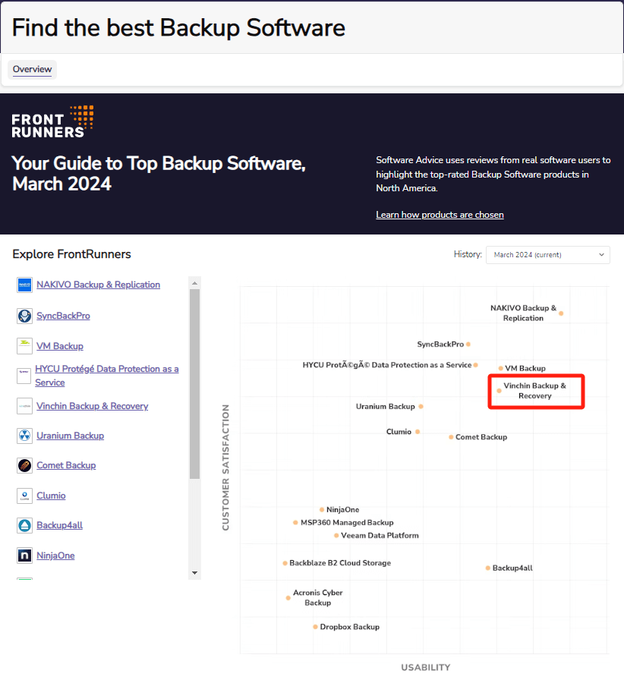
Task: Click the Uranium Backup data point on chart
Action: tap(421, 407)
